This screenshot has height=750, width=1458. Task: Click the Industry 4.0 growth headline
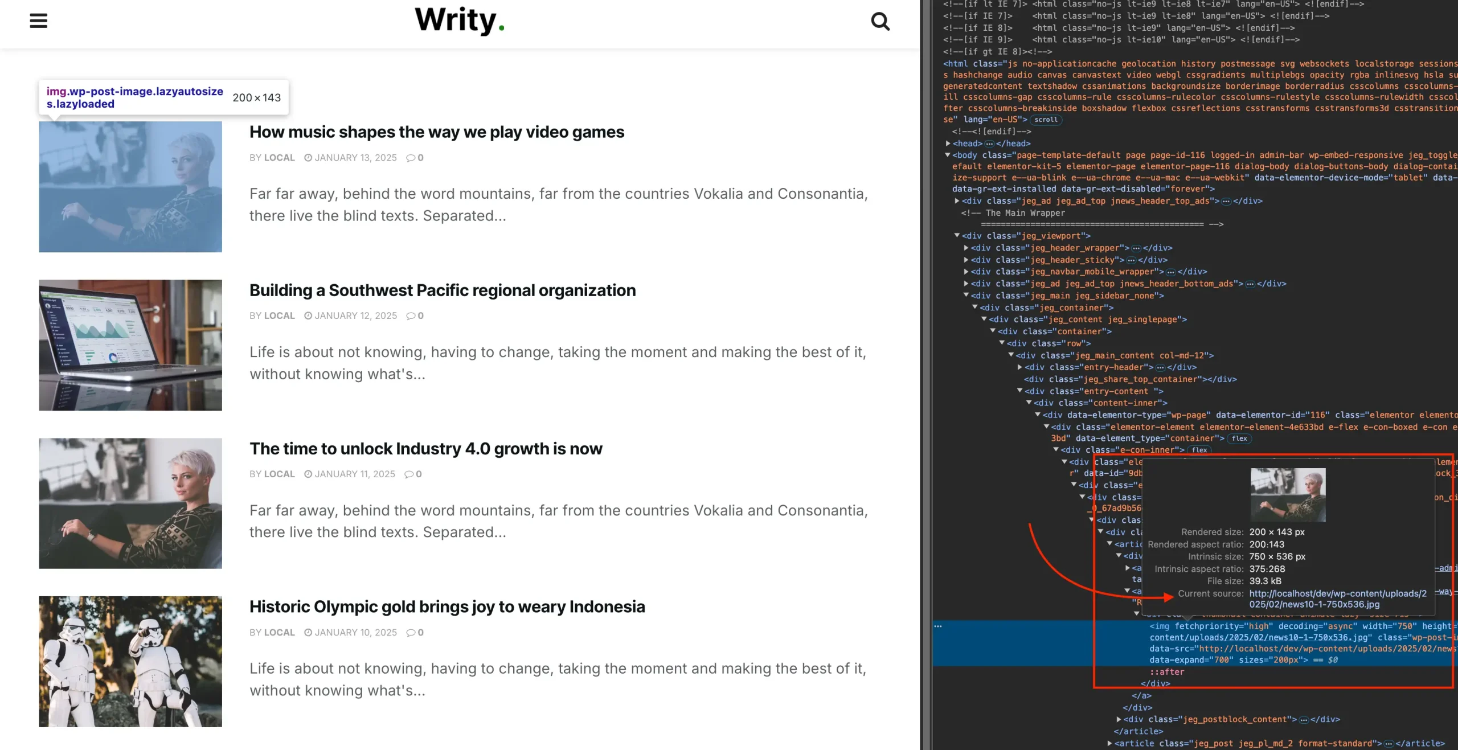tap(425, 449)
